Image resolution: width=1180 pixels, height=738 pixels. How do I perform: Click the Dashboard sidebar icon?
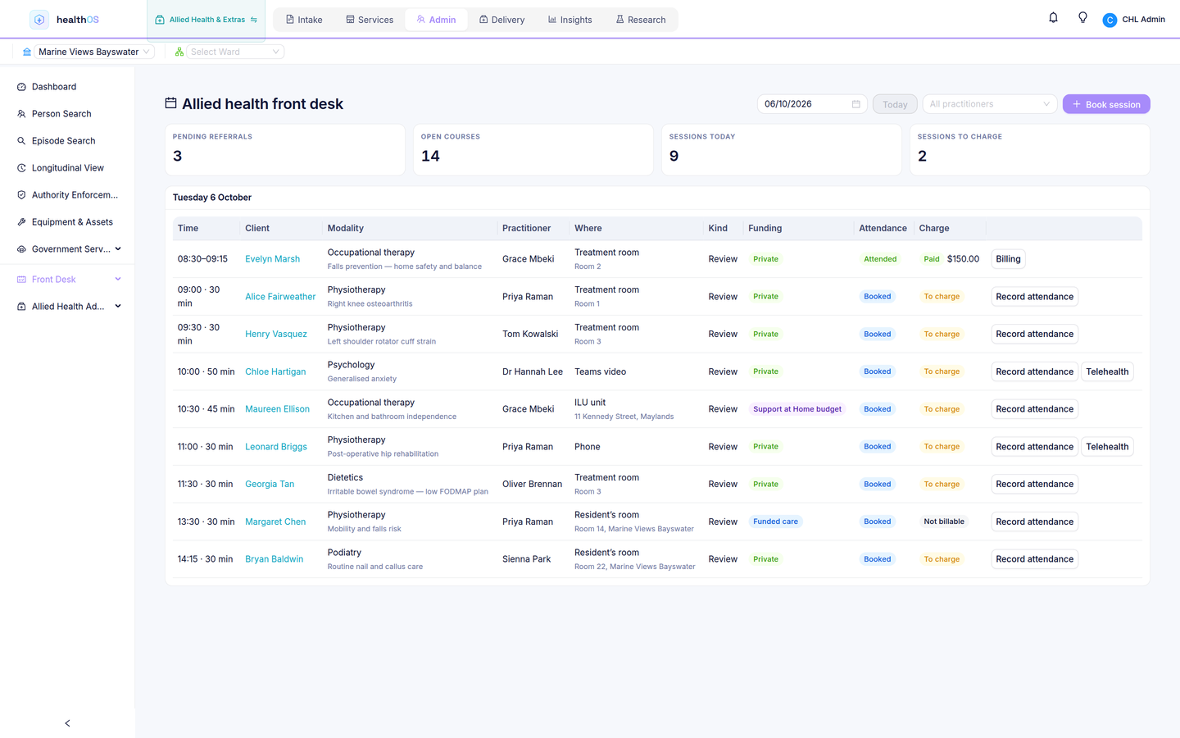pyautogui.click(x=21, y=87)
